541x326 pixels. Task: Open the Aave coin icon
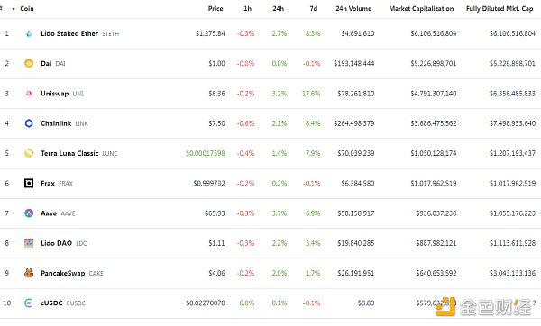point(29,213)
